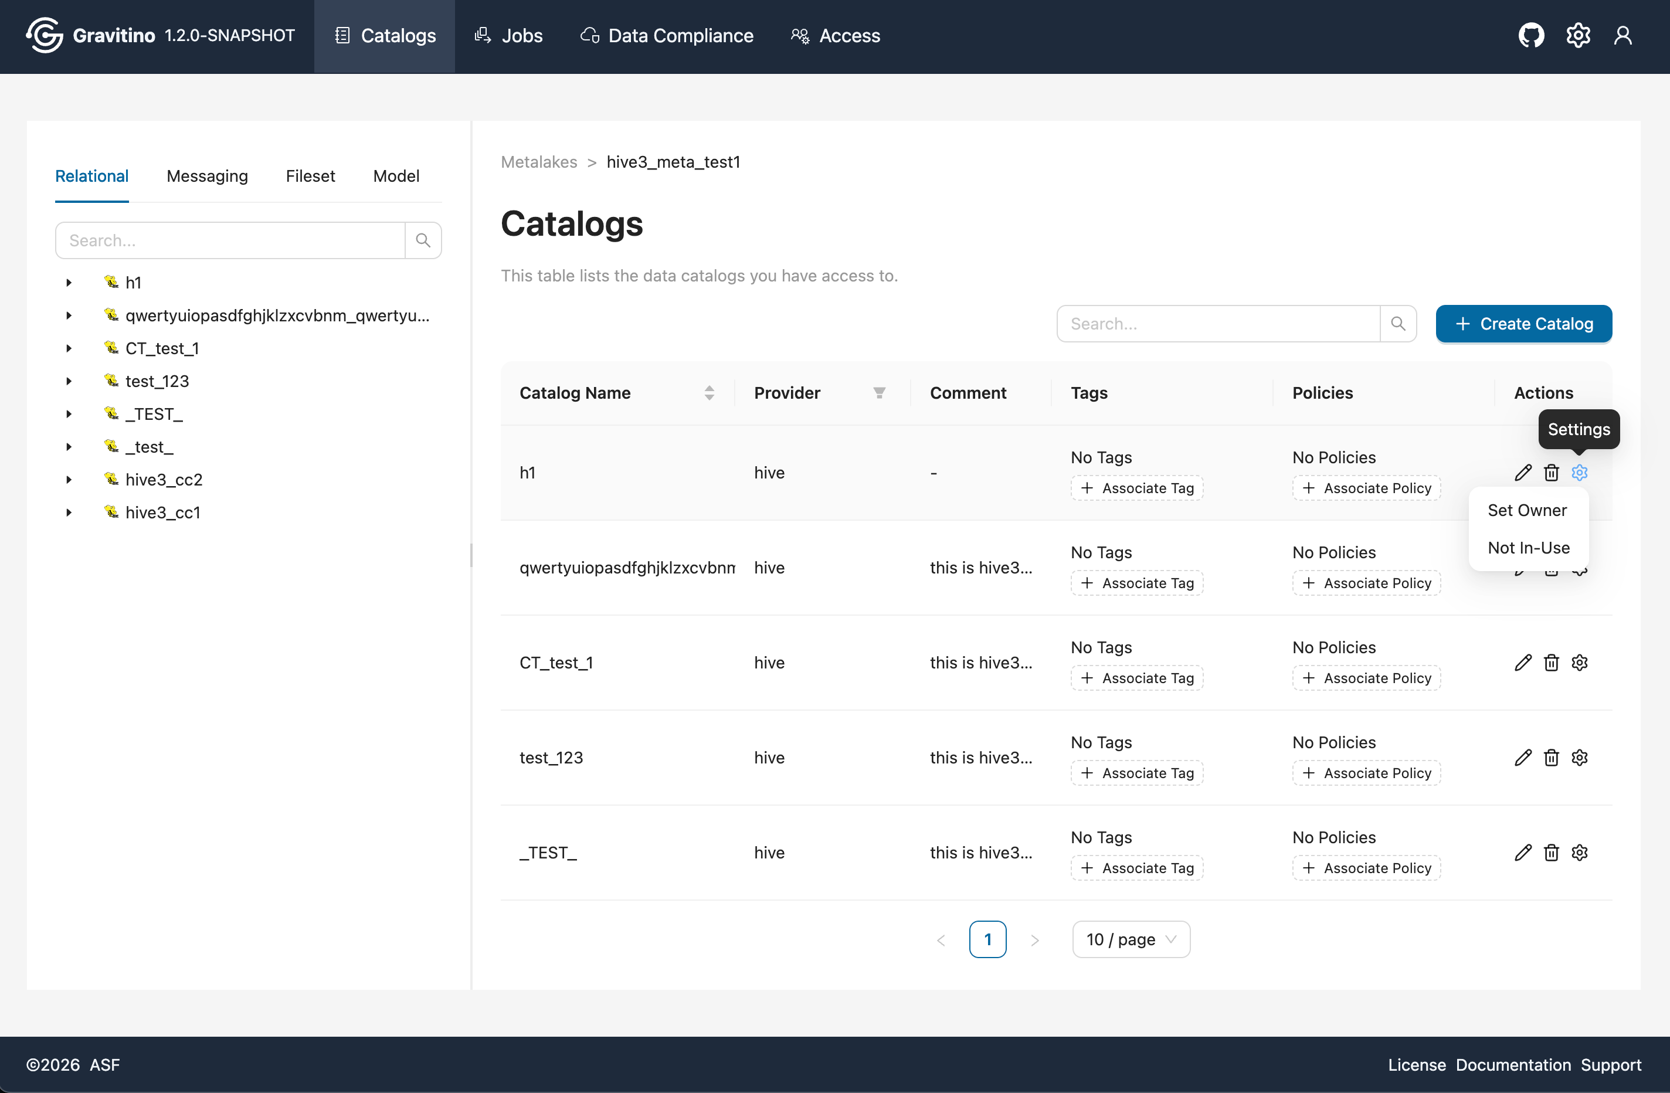Open the 10 / page dropdown
Viewport: 1670px width, 1093px height.
pyautogui.click(x=1130, y=939)
